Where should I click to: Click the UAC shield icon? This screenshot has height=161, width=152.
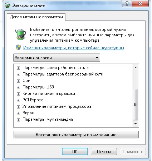pos(18,47)
